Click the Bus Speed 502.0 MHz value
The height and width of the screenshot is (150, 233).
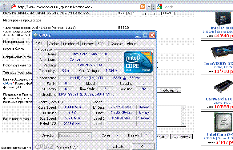73,118
